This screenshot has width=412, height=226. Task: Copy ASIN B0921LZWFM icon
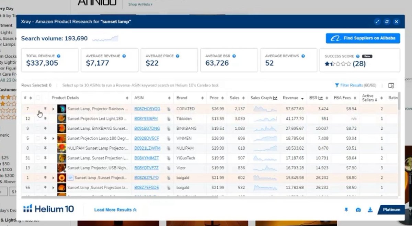[x=169, y=149]
